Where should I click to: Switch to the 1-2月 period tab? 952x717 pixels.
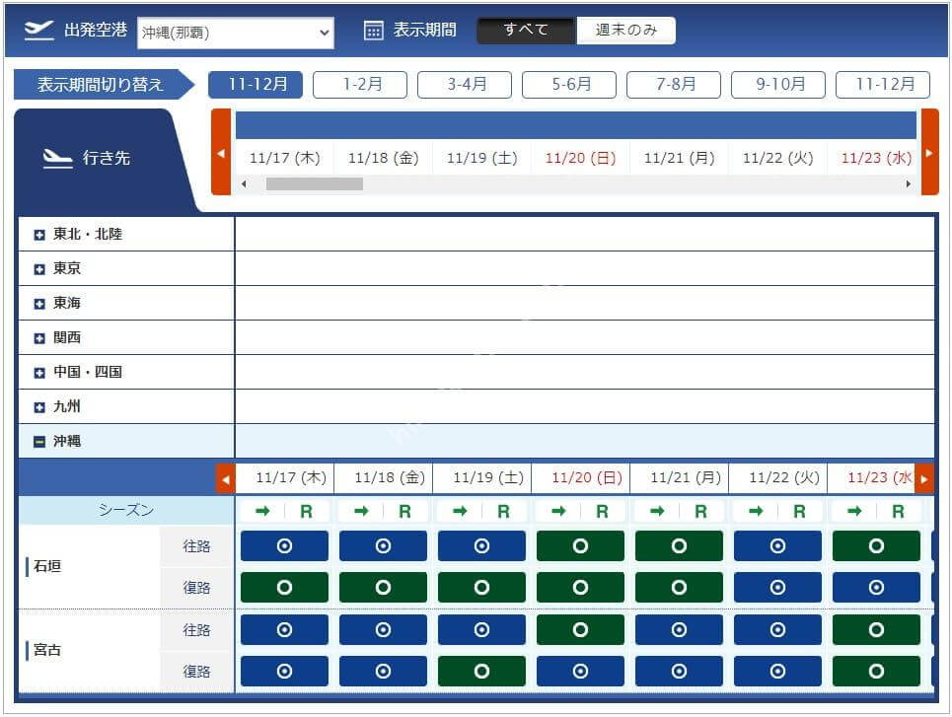(360, 84)
